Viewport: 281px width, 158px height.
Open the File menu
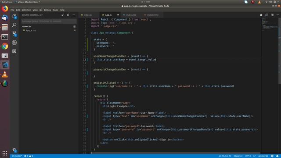click(12, 10)
